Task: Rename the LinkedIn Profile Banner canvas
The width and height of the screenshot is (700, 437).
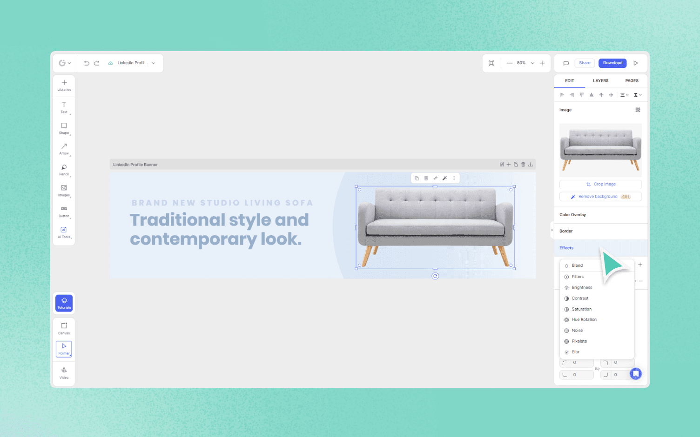Action: [502, 165]
